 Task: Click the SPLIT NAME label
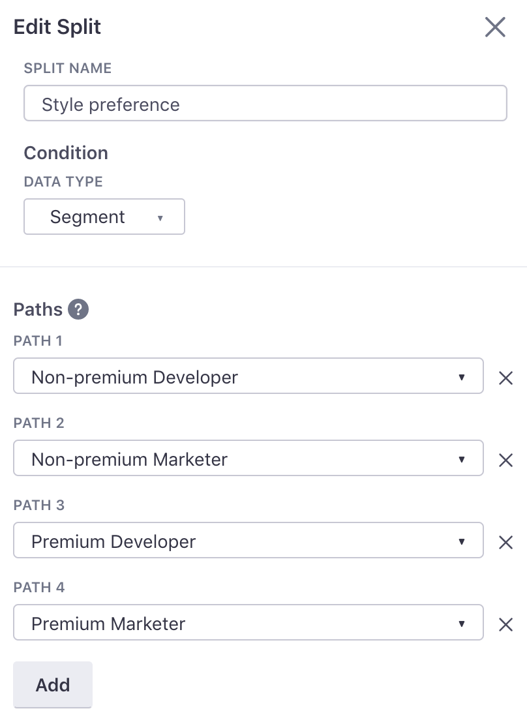[67, 68]
